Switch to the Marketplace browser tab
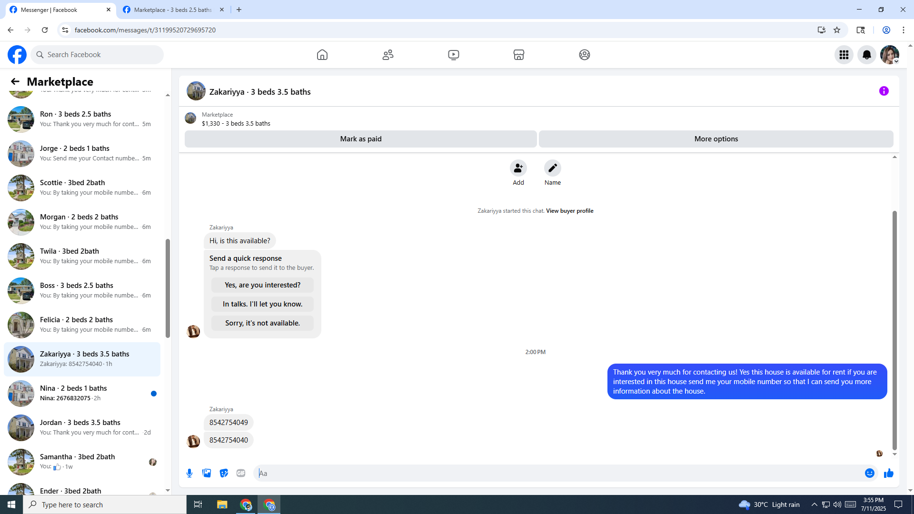 173,10
